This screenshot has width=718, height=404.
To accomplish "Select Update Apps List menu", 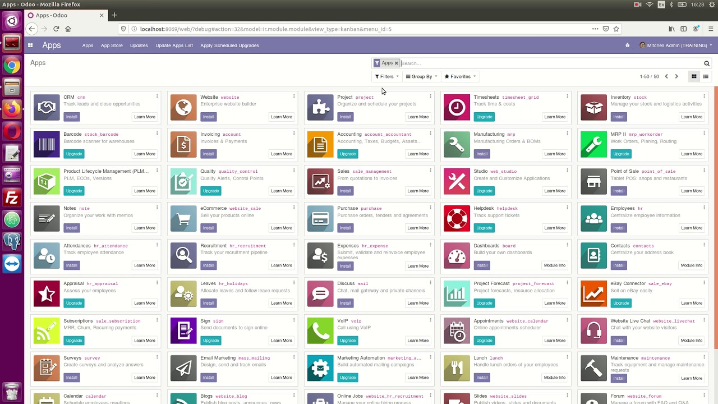I will pos(174,45).
